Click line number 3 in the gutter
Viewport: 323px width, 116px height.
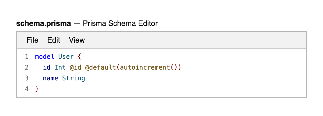pos(26,78)
